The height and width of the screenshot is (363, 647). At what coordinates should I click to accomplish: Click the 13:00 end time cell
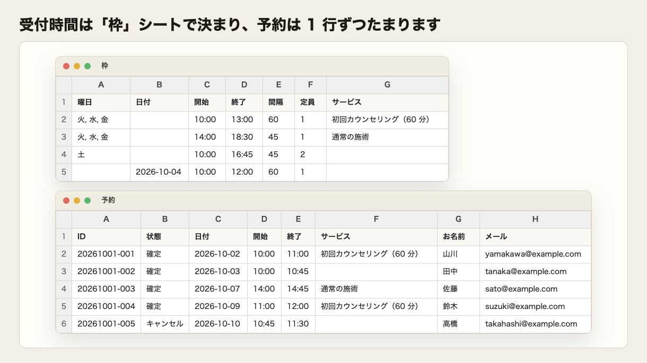[244, 120]
